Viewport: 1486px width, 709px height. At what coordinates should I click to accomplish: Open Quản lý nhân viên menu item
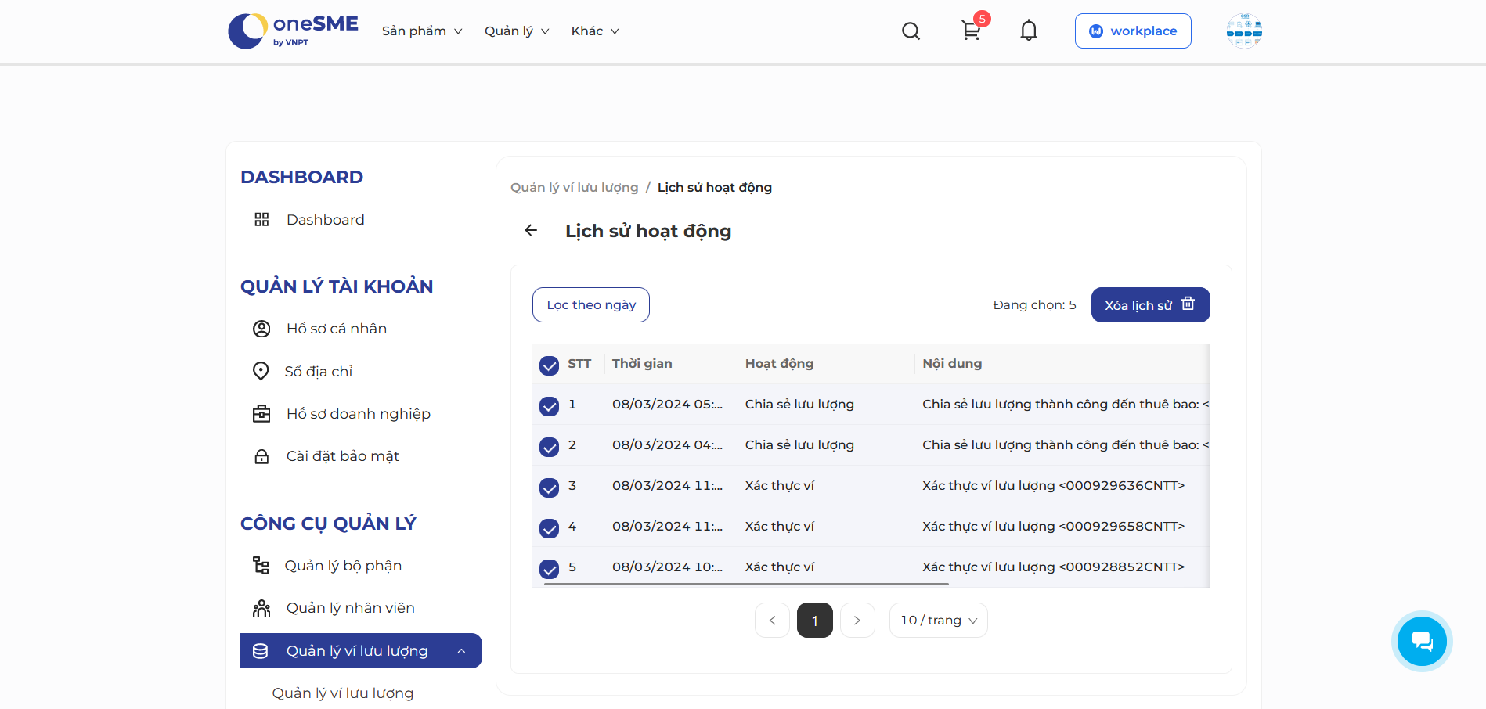tap(351, 608)
